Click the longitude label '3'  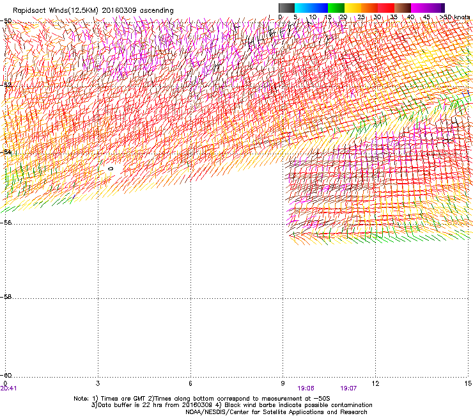[98, 383]
